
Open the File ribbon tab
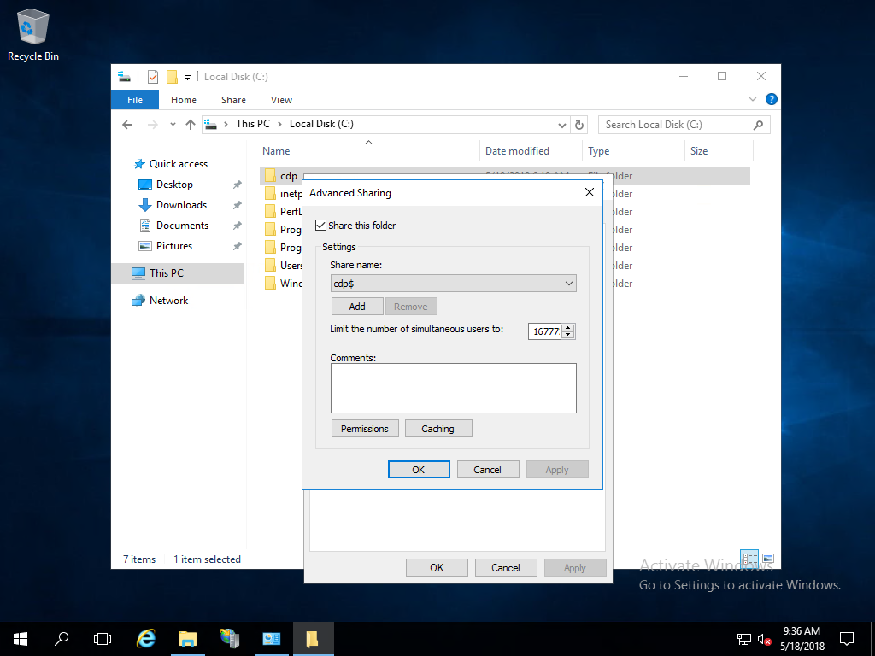[x=135, y=100]
